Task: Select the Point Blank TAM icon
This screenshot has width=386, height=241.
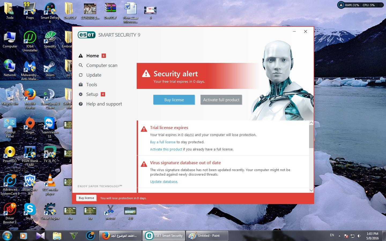Action: [30, 156]
